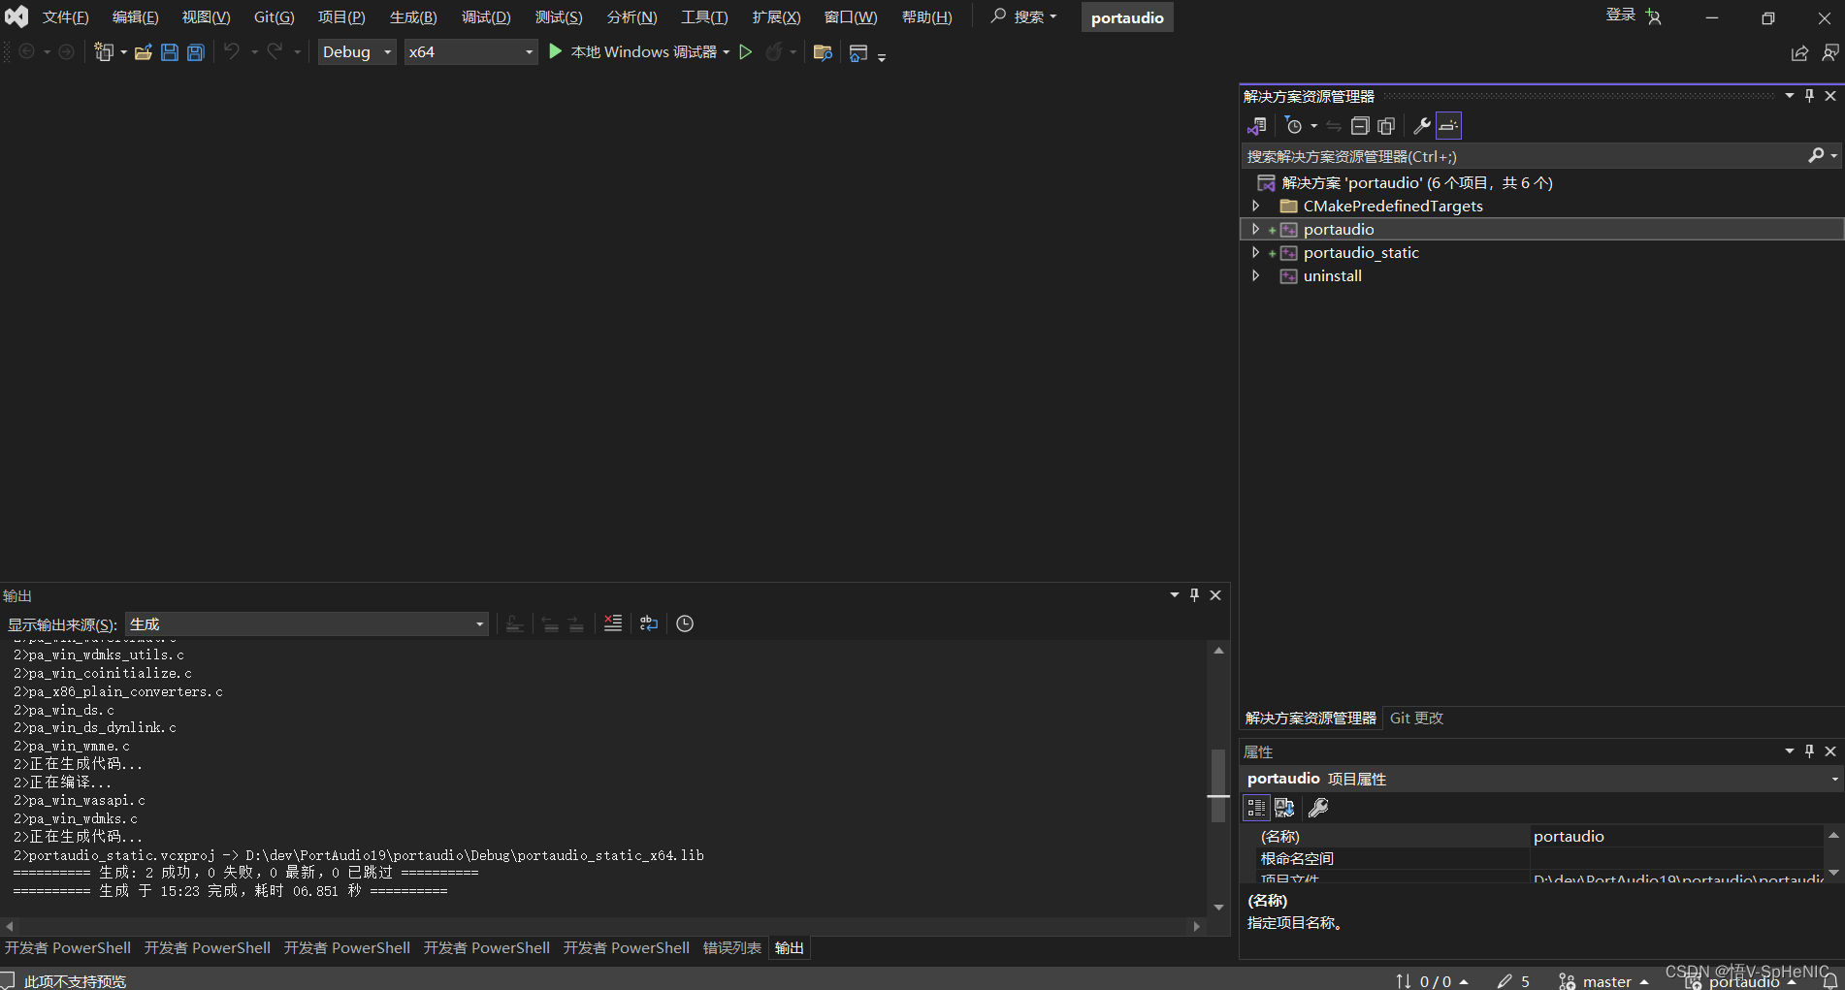Click master branch in status bar
The width and height of the screenshot is (1845, 990).
[1604, 981]
